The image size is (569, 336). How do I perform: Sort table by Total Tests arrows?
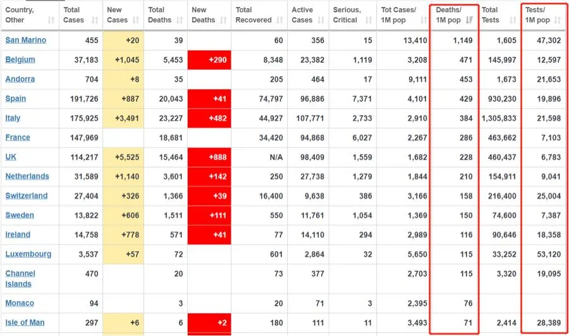(x=512, y=20)
